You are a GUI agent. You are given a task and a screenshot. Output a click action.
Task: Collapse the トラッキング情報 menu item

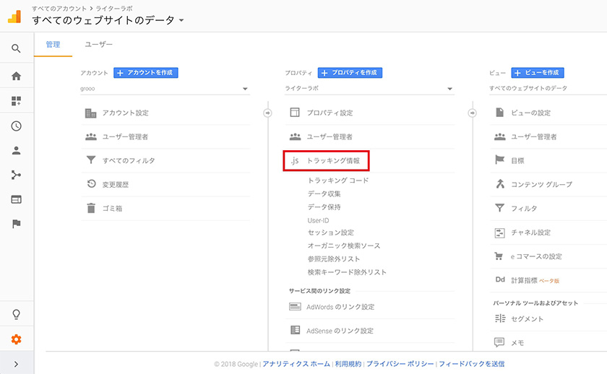(326, 160)
